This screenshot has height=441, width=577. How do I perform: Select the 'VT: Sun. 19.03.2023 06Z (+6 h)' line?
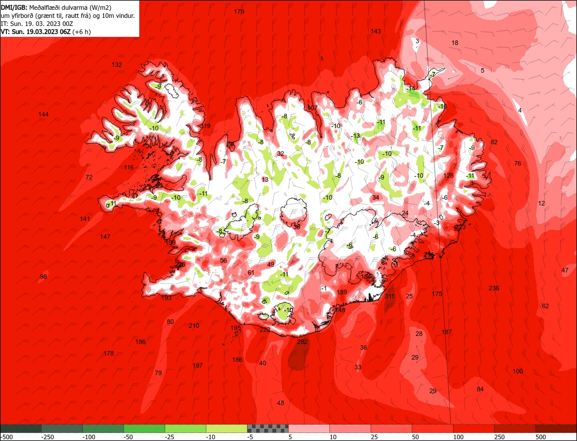[x=46, y=32]
